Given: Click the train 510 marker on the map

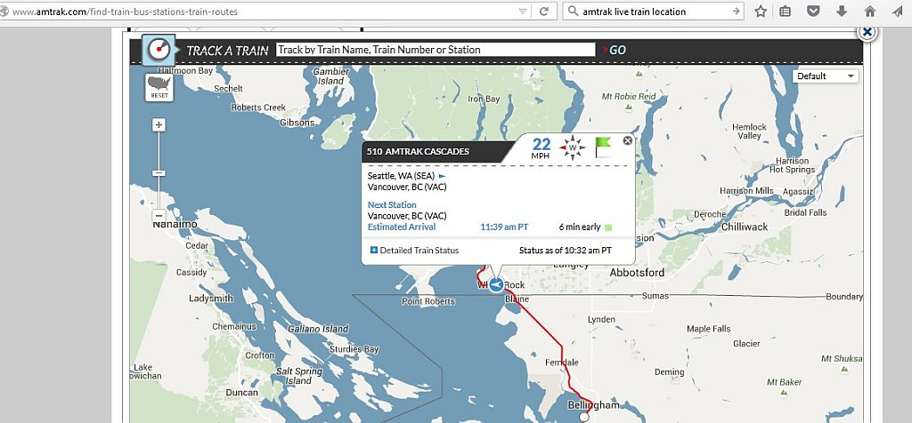Looking at the screenshot, I should (496, 284).
